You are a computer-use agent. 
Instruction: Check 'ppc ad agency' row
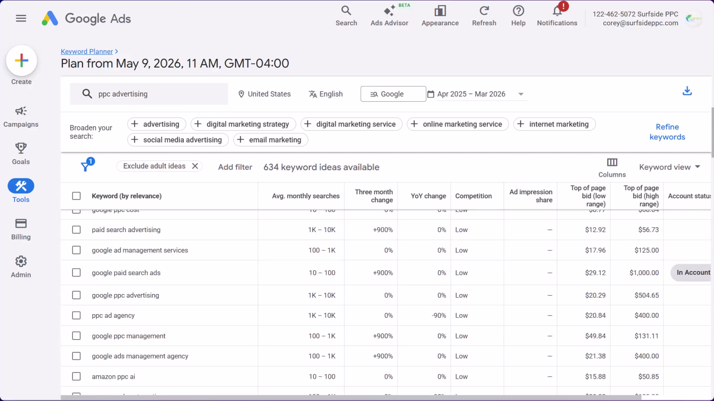click(x=76, y=315)
